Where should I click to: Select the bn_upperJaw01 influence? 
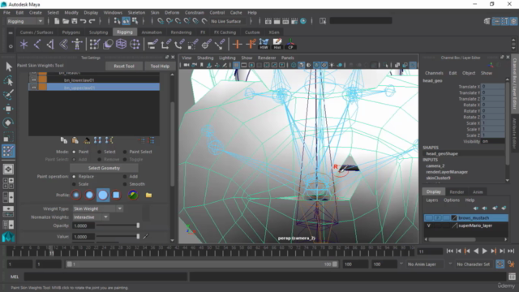tap(94, 88)
